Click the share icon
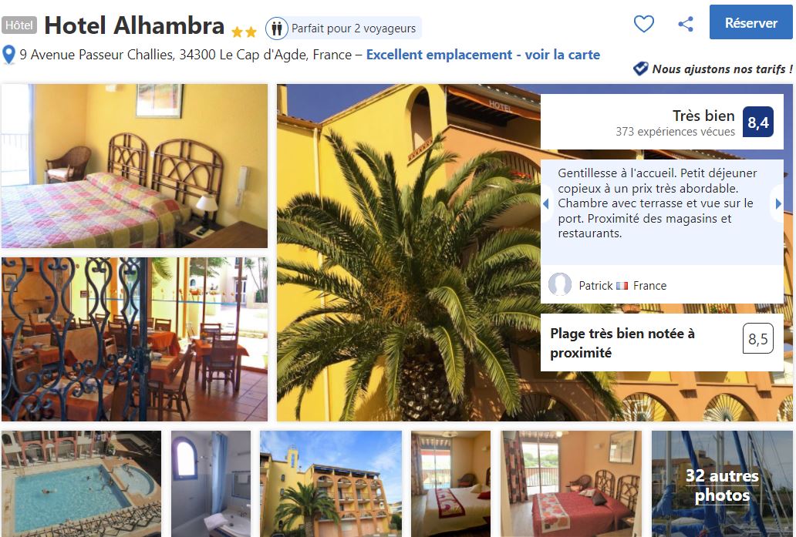796x537 pixels. pyautogui.click(x=686, y=24)
